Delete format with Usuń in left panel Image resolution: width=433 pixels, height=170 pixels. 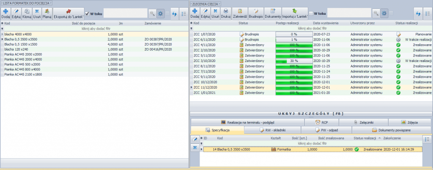click(x=37, y=13)
